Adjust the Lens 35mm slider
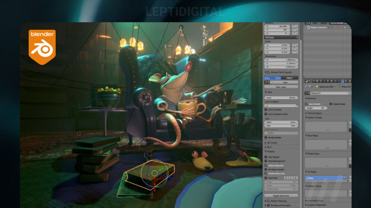371x208 pixels. (x=281, y=97)
